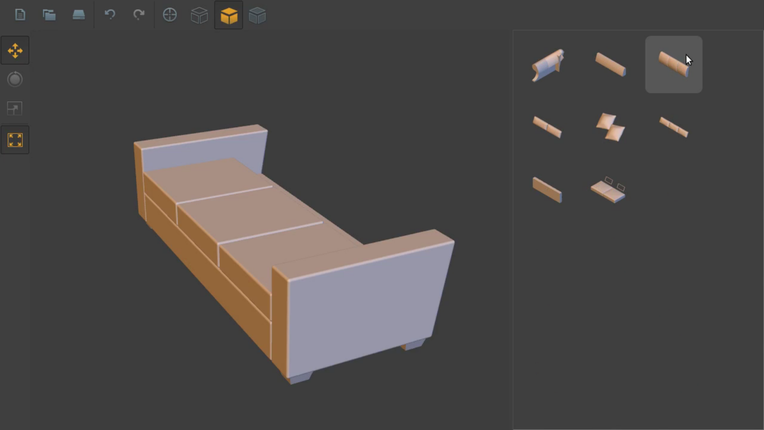The height and width of the screenshot is (430, 764).
Task: Undo the last action
Action: pos(110,15)
